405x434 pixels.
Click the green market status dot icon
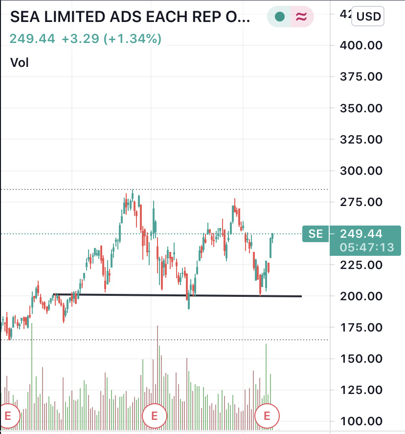280,17
